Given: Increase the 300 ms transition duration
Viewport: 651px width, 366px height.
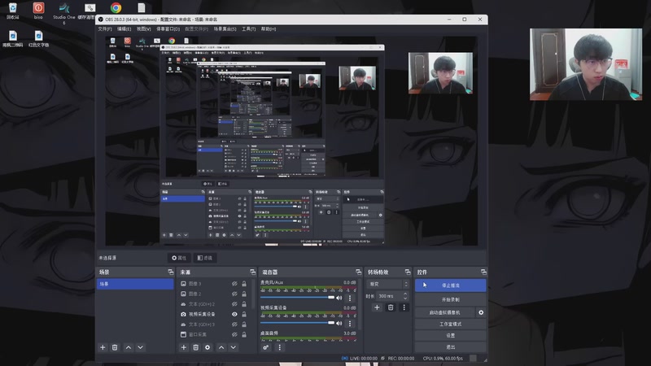Looking at the screenshot, I should click(405, 294).
